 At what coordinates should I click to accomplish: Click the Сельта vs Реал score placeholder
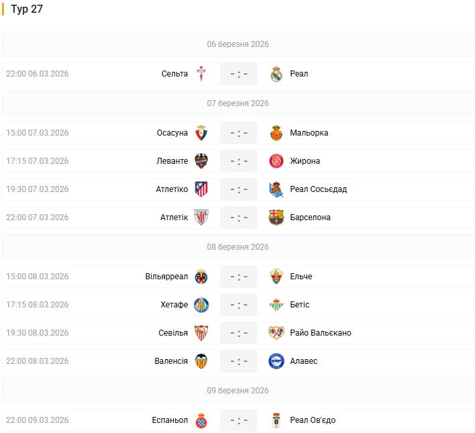(x=239, y=74)
